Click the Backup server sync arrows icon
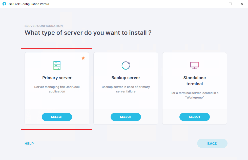The width and height of the screenshot is (248, 160). coord(126,65)
